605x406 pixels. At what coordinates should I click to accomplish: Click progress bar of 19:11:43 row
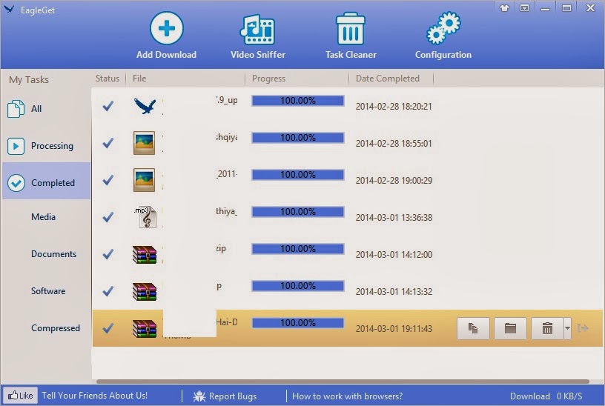298,323
